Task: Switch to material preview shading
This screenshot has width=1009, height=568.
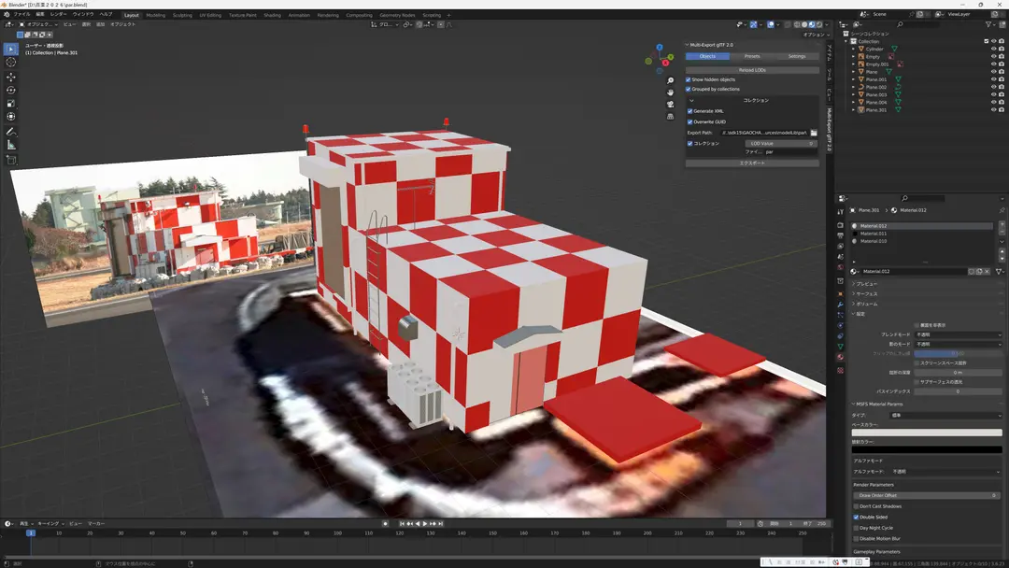Action: click(812, 24)
